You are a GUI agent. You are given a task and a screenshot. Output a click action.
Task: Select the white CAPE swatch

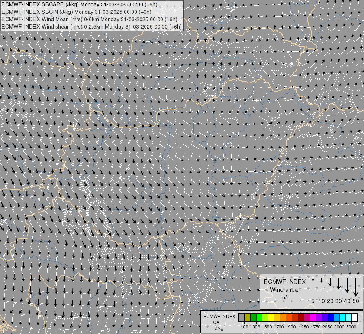pos(355,317)
